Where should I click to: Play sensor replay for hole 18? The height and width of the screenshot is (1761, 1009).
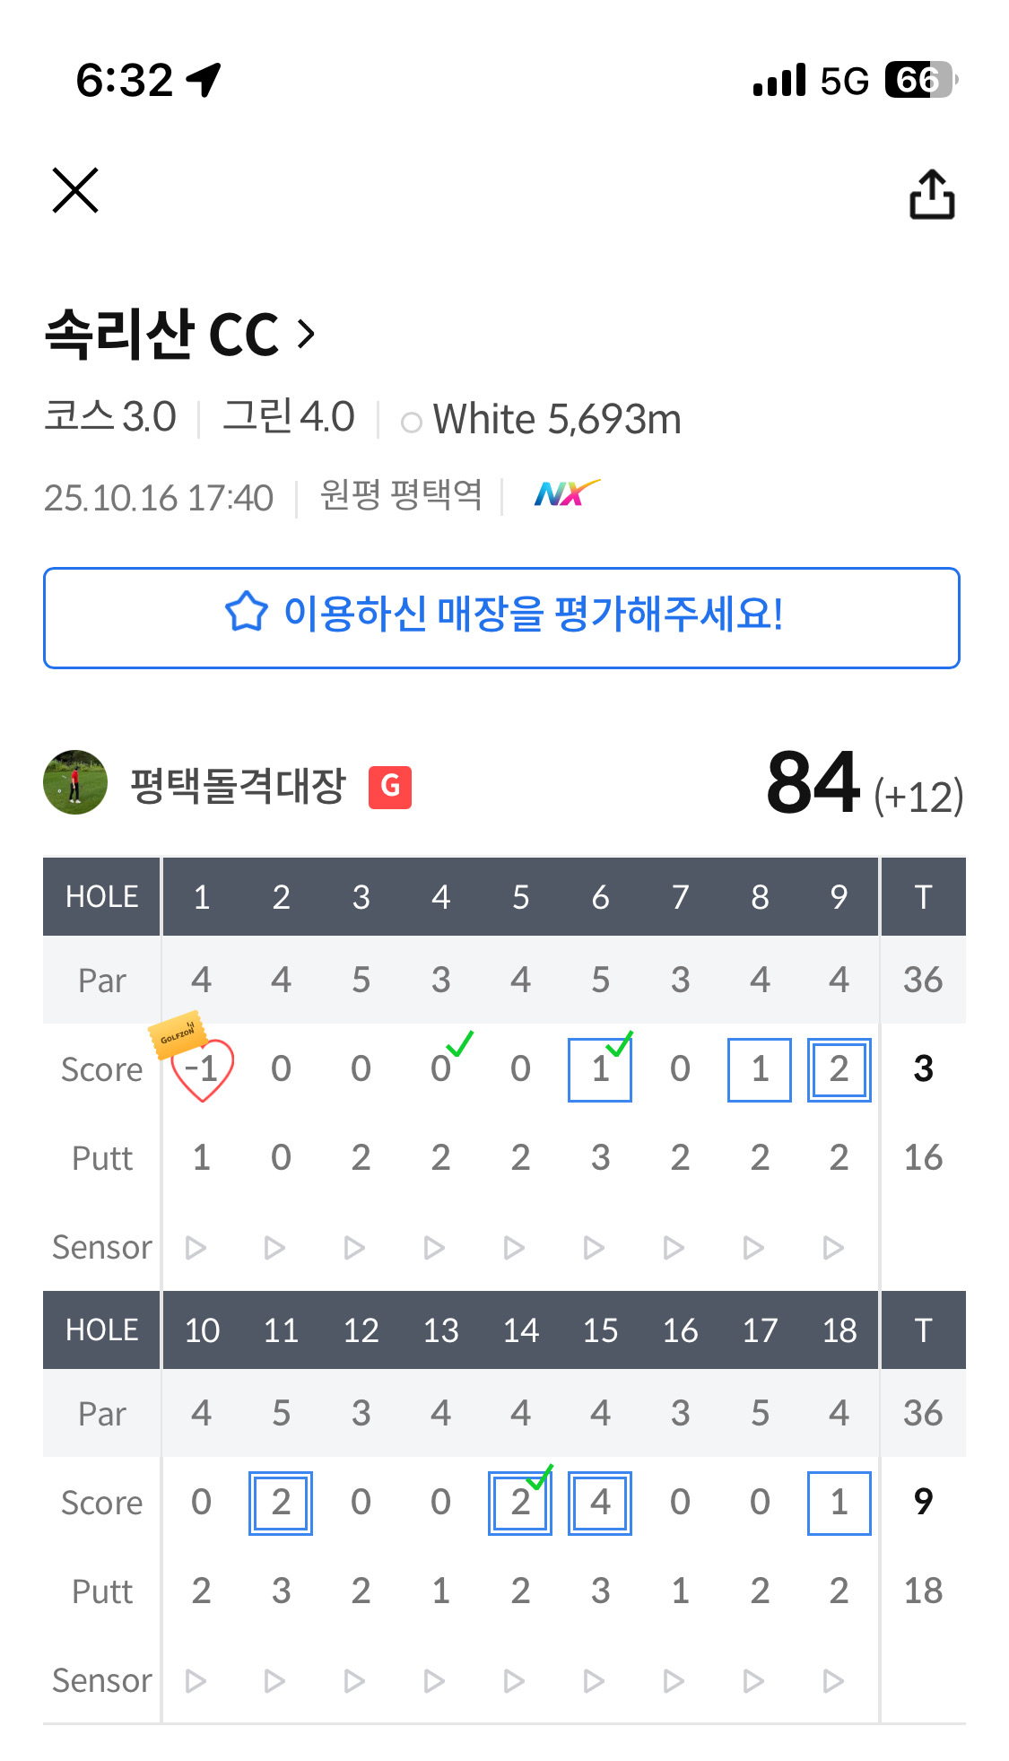pyautogui.click(x=833, y=1680)
